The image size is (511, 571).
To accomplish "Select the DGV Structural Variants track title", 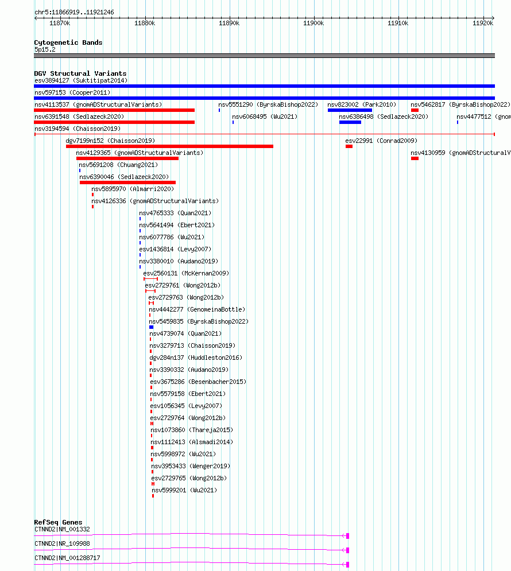I will pyautogui.click(x=80, y=73).
